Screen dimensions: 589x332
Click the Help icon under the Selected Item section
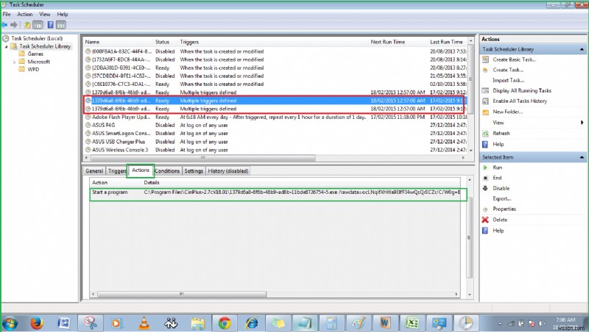pos(485,231)
